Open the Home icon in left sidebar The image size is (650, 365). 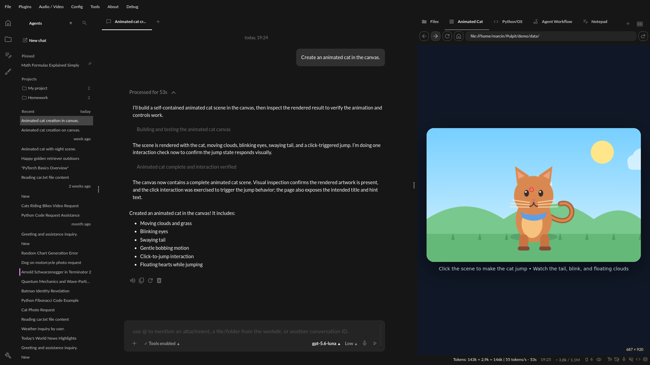point(8,23)
